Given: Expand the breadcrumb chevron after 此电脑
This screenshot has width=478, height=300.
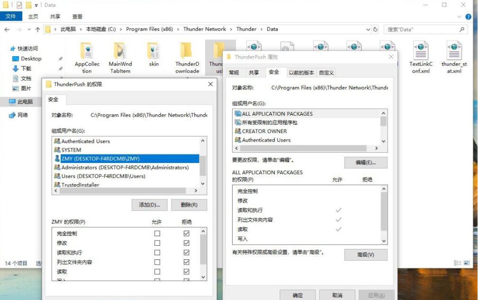Looking at the screenshot, I should [x=81, y=29].
